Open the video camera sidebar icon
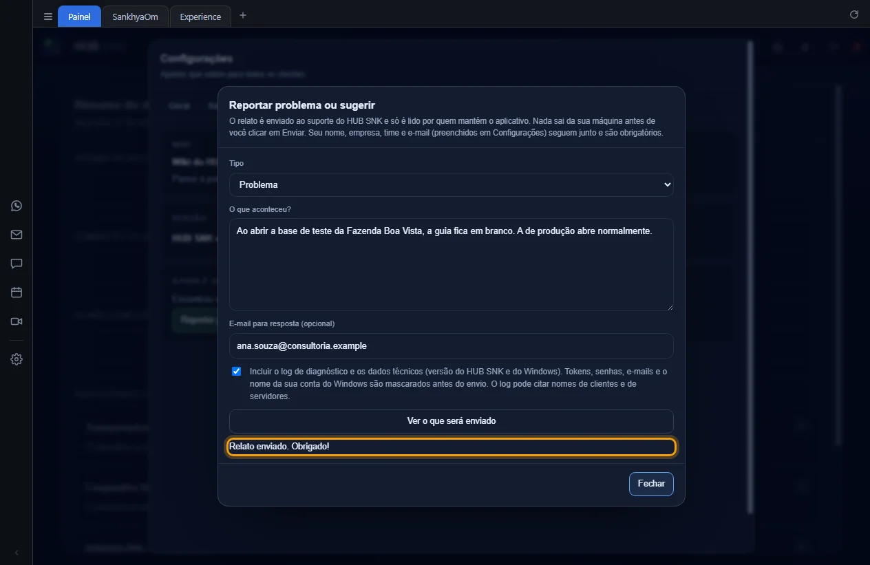This screenshot has width=870, height=565. click(x=17, y=321)
